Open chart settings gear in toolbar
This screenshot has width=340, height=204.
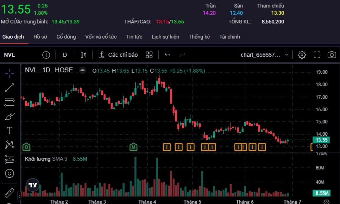(x=302, y=55)
